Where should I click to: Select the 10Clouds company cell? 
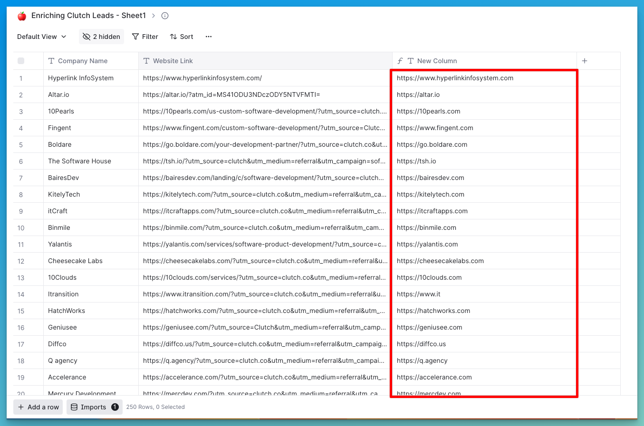pos(91,277)
